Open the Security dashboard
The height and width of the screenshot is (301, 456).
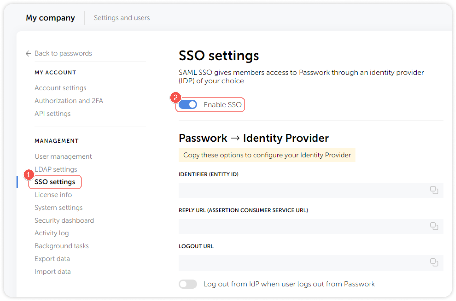coord(64,220)
